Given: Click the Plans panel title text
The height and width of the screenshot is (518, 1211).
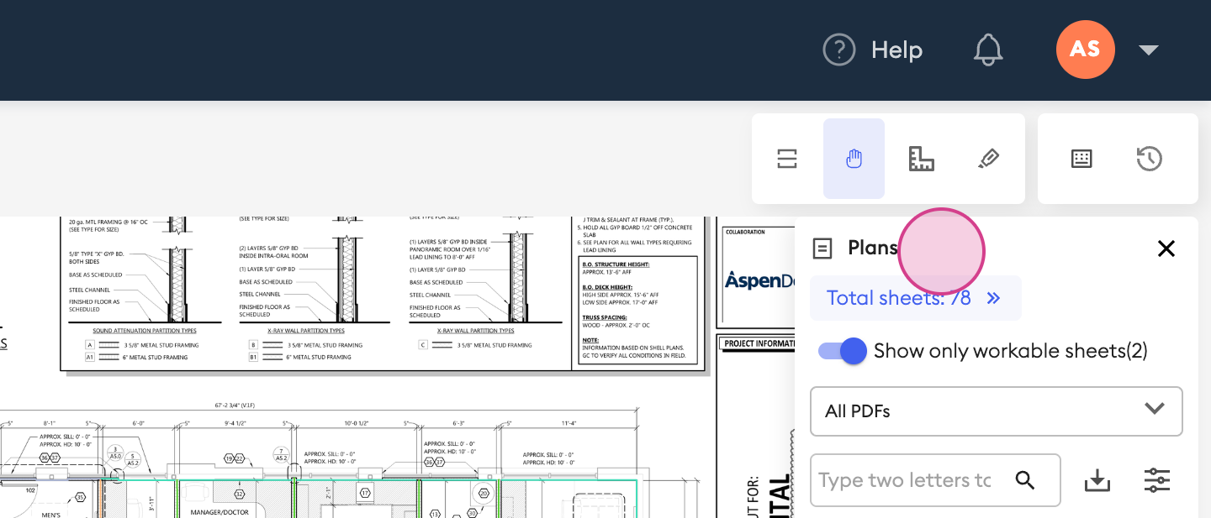Looking at the screenshot, I should click(873, 249).
